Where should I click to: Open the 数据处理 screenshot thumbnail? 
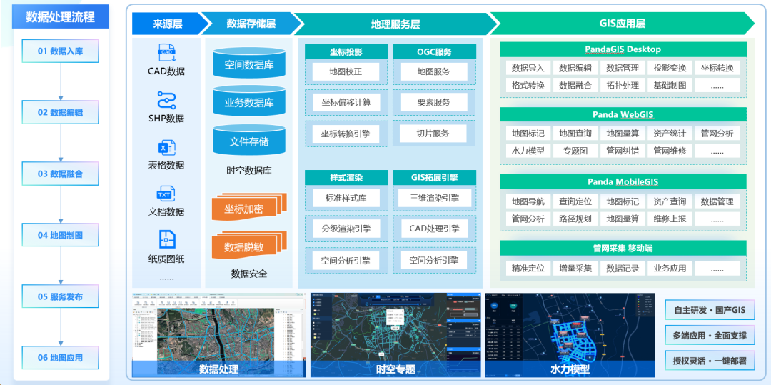pyautogui.click(x=218, y=335)
